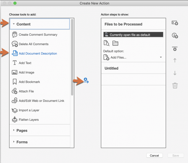Click the move down arrow icon
Image resolution: width=188 pixels, height=163 pixels.
175,73
